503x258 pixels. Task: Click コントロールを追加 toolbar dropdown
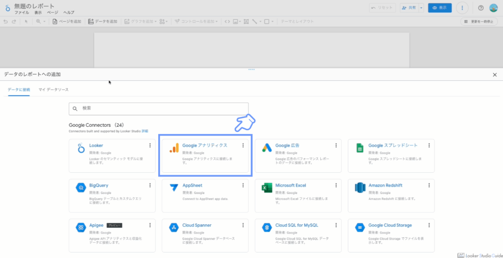(x=196, y=22)
